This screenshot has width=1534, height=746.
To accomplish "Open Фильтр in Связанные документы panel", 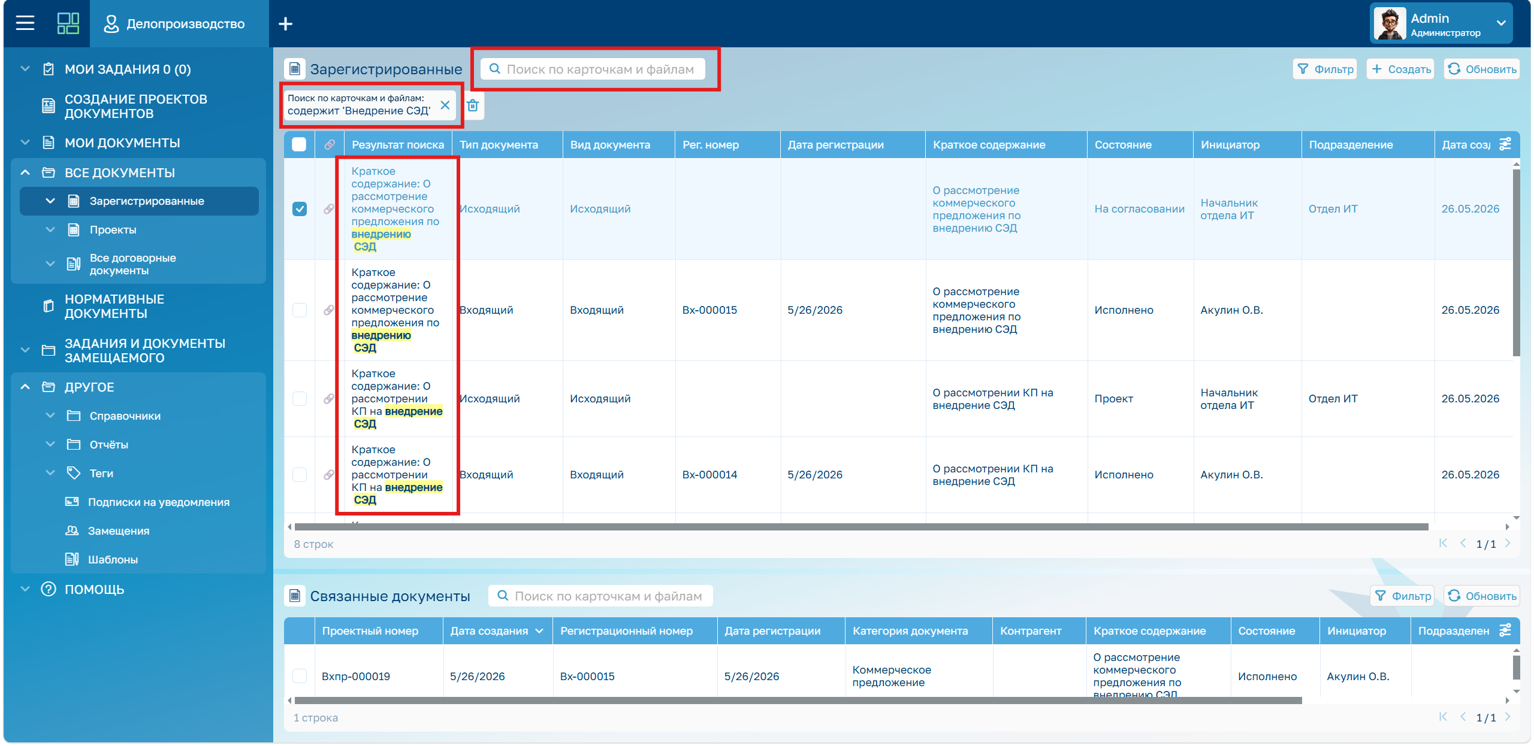I will click(1402, 596).
